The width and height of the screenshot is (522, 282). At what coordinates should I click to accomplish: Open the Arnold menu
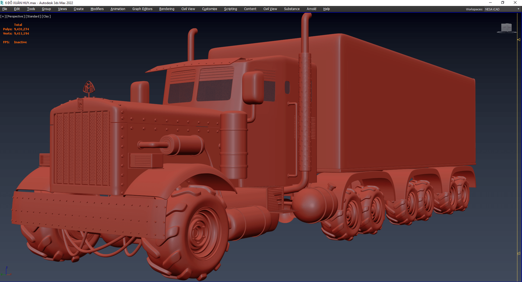coord(311,9)
